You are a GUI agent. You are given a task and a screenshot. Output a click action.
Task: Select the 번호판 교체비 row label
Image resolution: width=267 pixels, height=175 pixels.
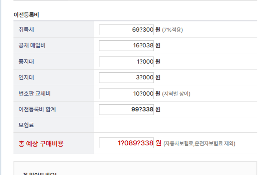(x=34, y=94)
